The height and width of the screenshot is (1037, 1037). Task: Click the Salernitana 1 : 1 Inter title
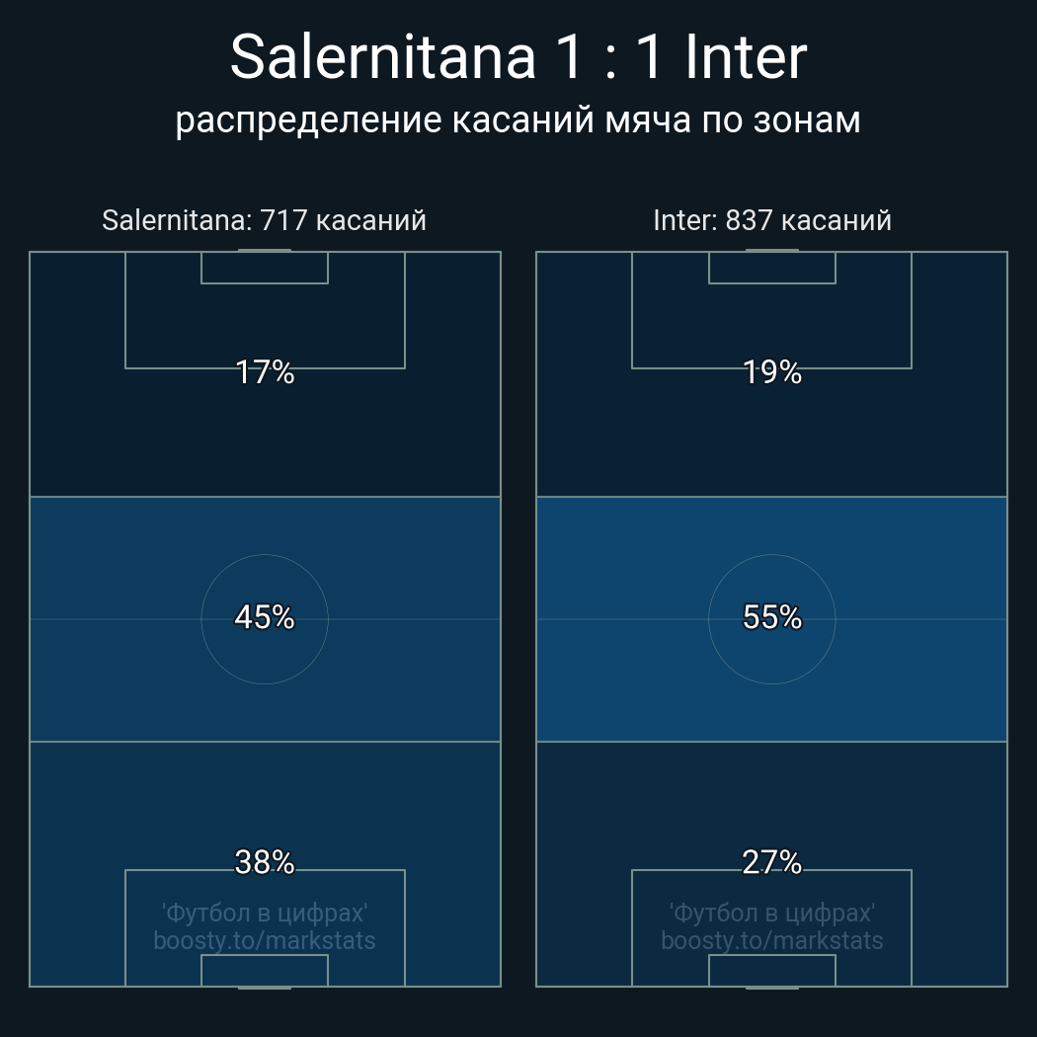click(518, 57)
